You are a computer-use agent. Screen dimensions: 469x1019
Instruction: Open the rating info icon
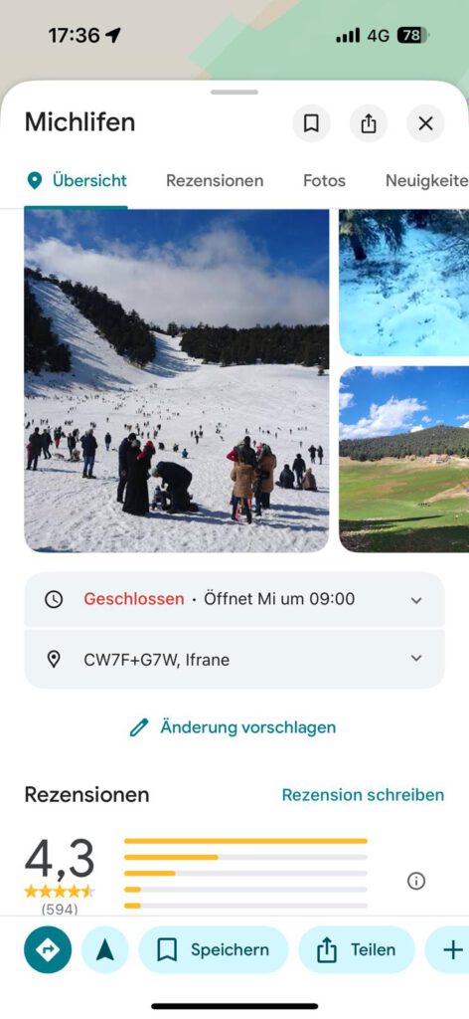[x=415, y=882]
